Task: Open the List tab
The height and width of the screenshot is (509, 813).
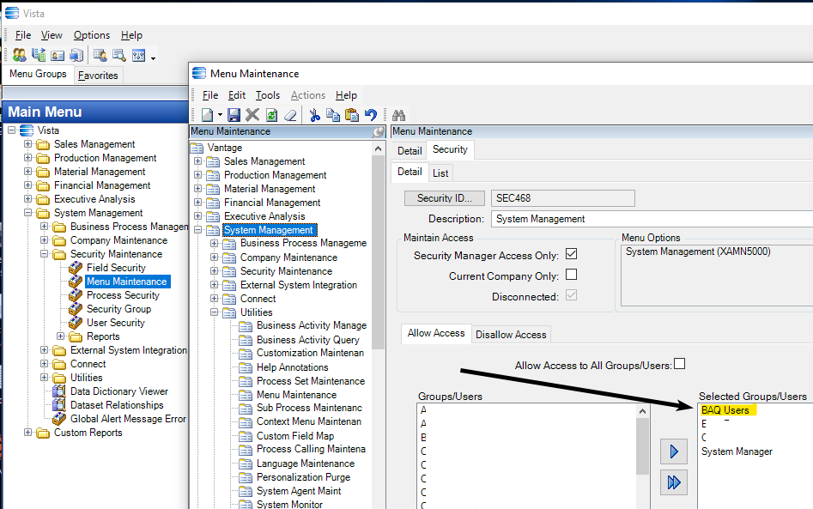Action: (440, 173)
